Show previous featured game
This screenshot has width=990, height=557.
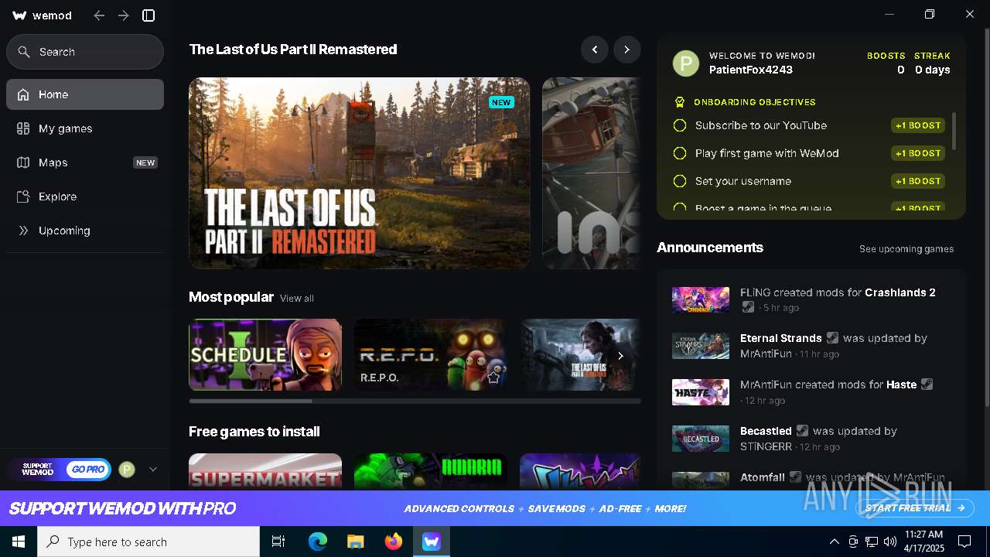[x=595, y=50]
